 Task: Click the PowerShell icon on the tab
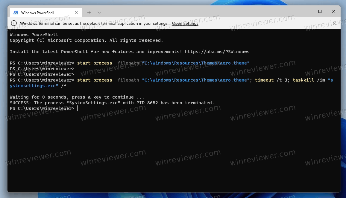coord(16,13)
